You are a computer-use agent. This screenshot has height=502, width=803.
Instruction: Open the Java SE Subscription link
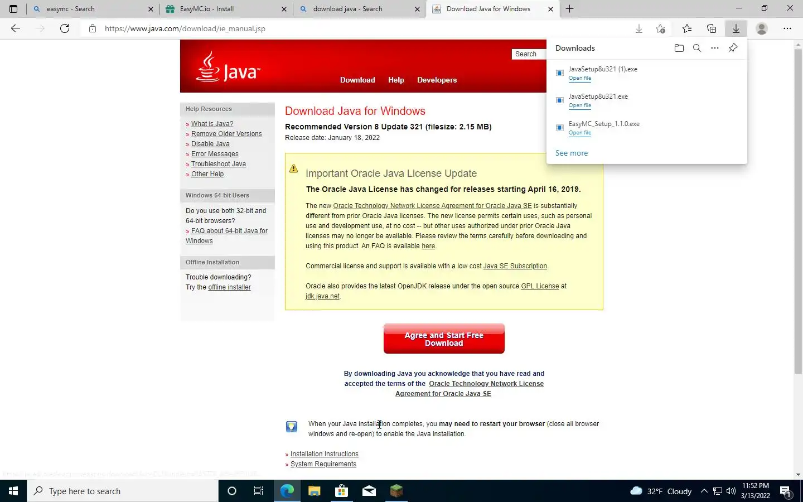coord(515,266)
